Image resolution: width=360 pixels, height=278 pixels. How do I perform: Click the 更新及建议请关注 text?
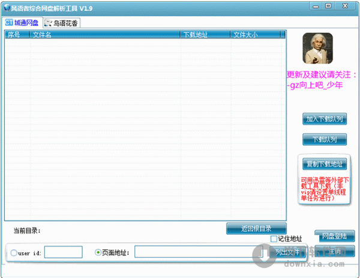point(322,75)
